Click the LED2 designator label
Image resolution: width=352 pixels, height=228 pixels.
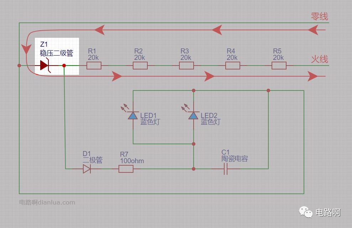pos(209,115)
